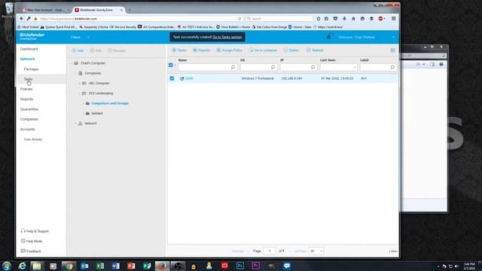The image size is (482, 271).
Task: Click the Windows 7 Professional cell
Action: pyautogui.click(x=258, y=78)
